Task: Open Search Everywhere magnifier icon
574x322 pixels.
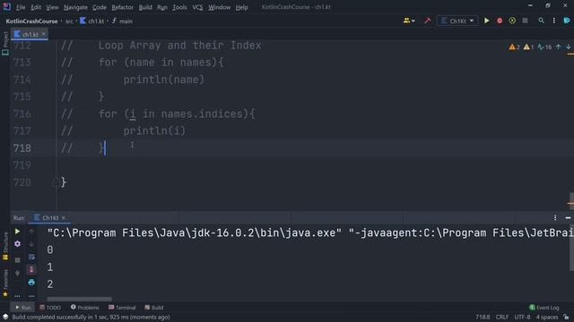Action: click(541, 21)
